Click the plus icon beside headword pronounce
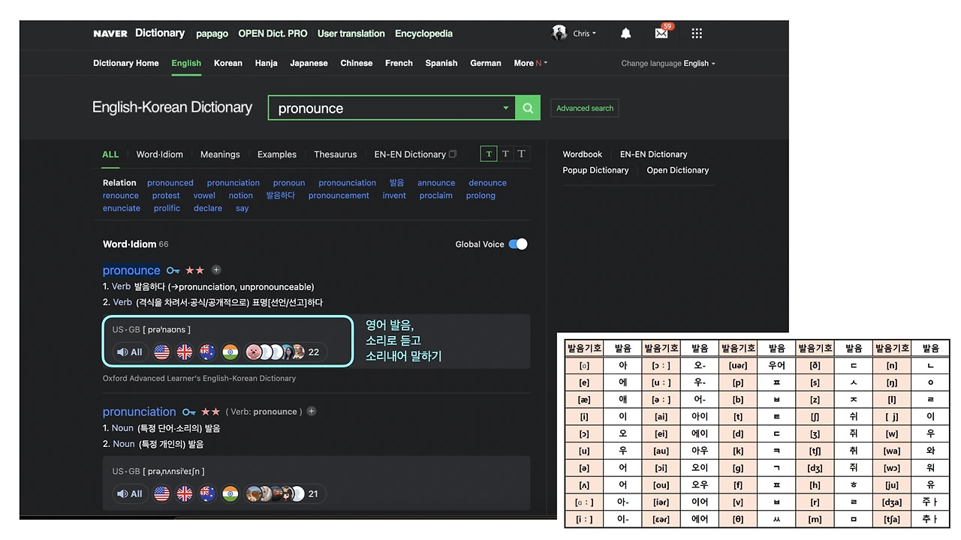This screenshot has width=961, height=540. tap(216, 270)
